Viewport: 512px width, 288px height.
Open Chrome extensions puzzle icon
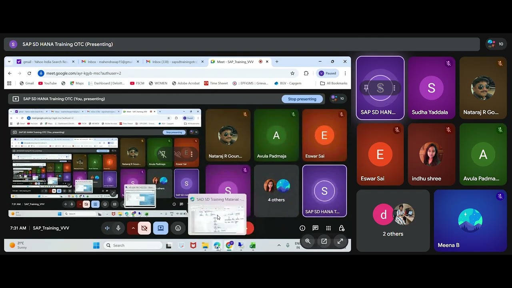click(x=306, y=73)
